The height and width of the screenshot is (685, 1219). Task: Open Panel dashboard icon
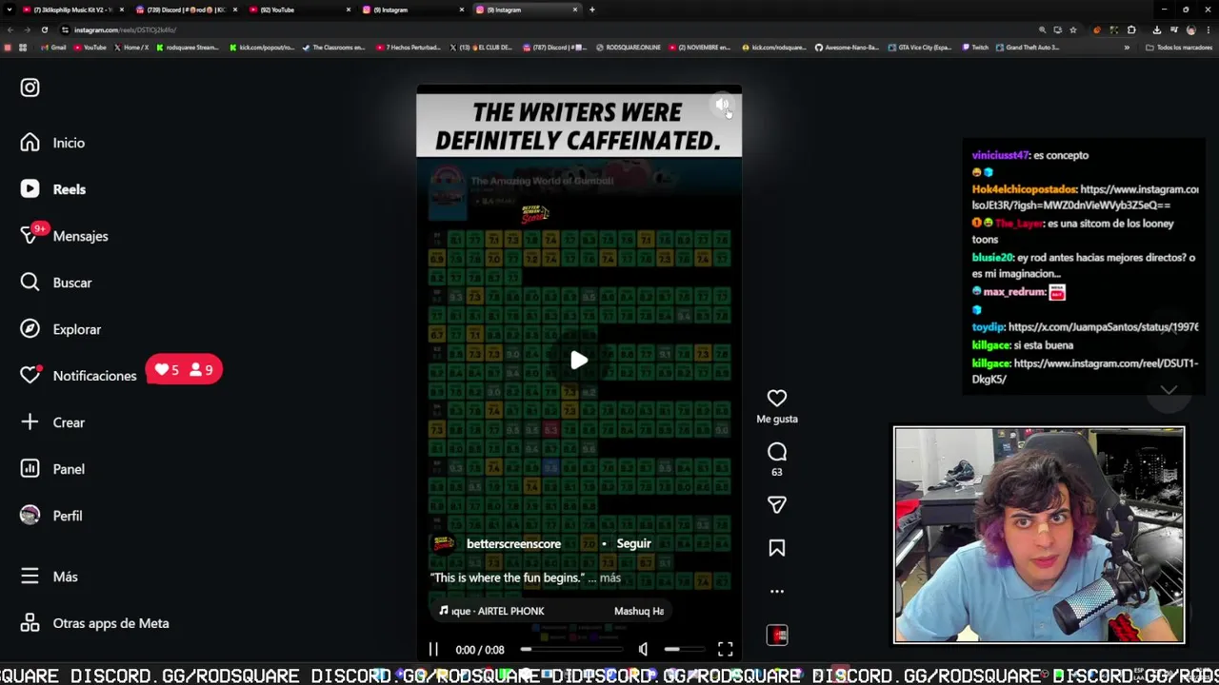point(30,469)
